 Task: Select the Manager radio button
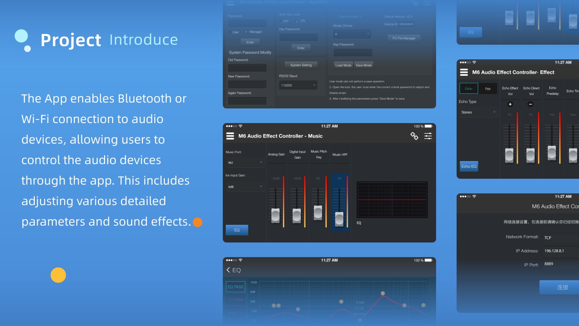pyautogui.click(x=246, y=32)
